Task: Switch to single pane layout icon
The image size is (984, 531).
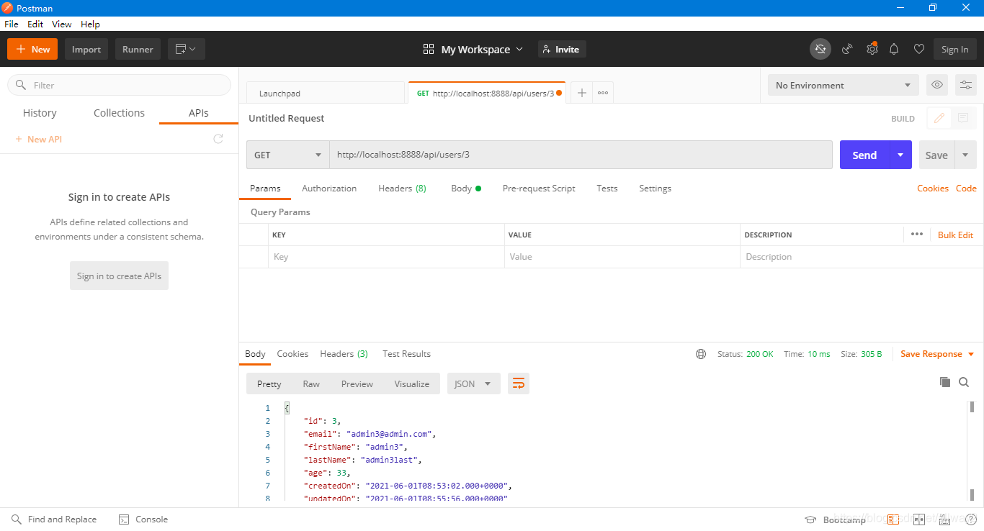Action: [893, 519]
